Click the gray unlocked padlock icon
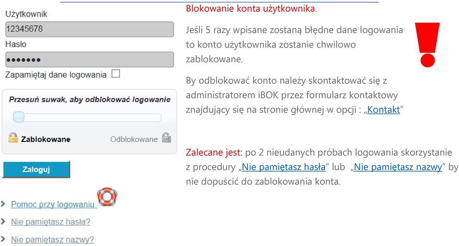 point(166,137)
